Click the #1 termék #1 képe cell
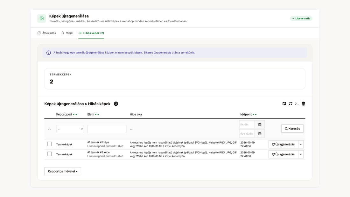This screenshot has width=350, height=197. (x=105, y=144)
